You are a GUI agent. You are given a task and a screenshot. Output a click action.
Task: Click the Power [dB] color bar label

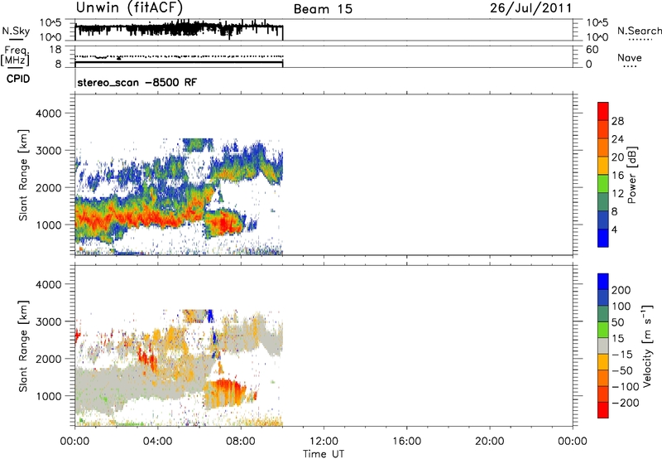point(631,175)
